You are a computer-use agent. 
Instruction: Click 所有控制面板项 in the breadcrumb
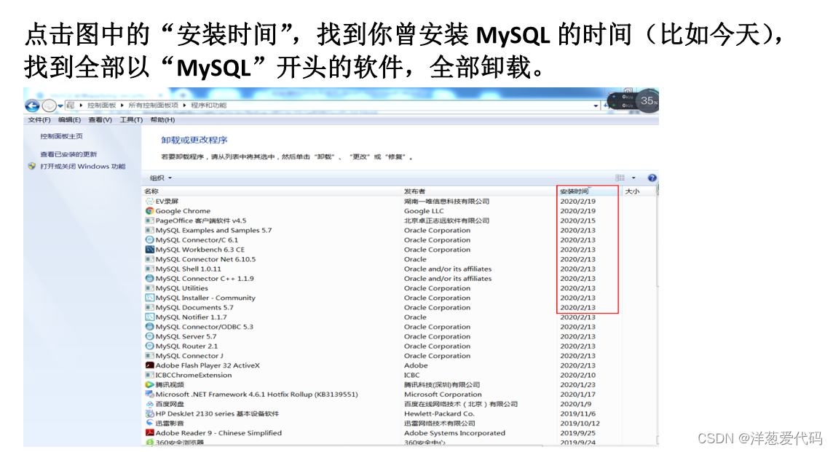tap(153, 106)
